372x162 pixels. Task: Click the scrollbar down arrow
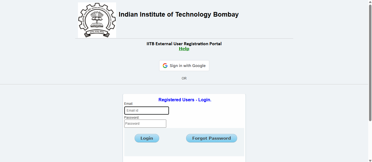pos(370,160)
